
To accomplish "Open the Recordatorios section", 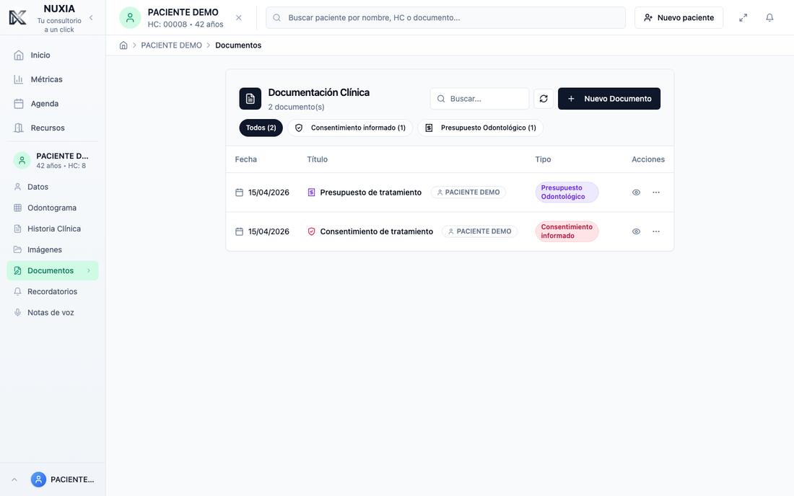I will pyautogui.click(x=52, y=292).
